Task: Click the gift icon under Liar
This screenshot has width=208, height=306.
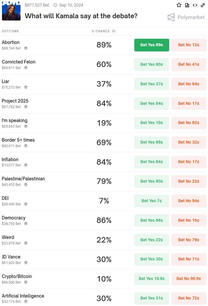Action: point(26,87)
